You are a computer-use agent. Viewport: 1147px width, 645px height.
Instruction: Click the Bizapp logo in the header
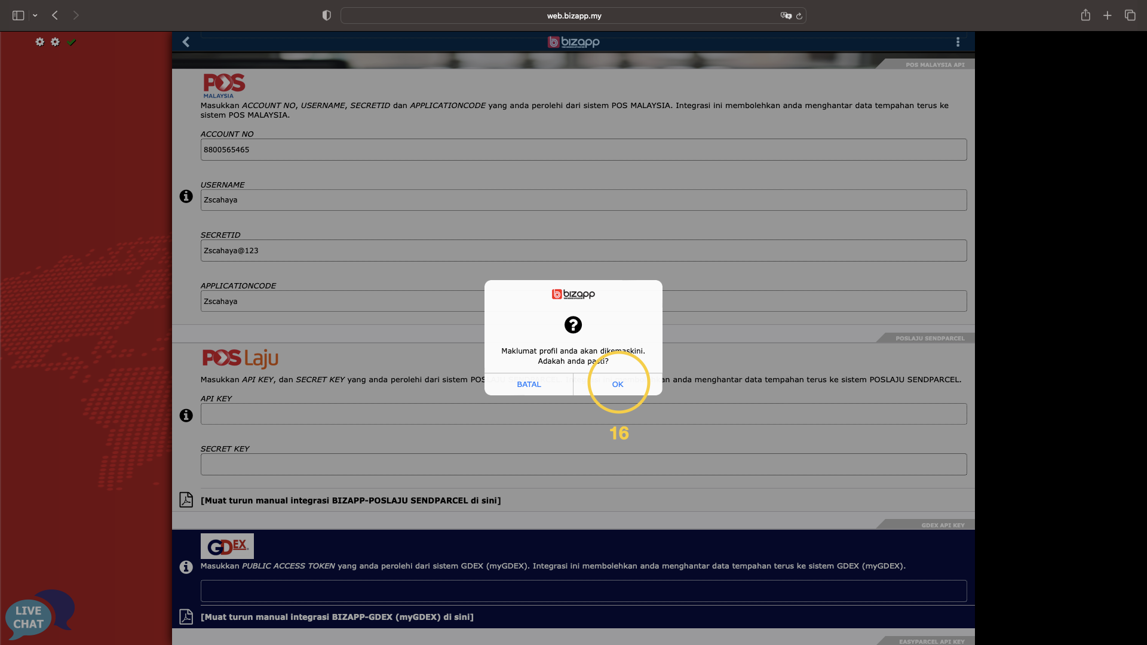click(573, 42)
